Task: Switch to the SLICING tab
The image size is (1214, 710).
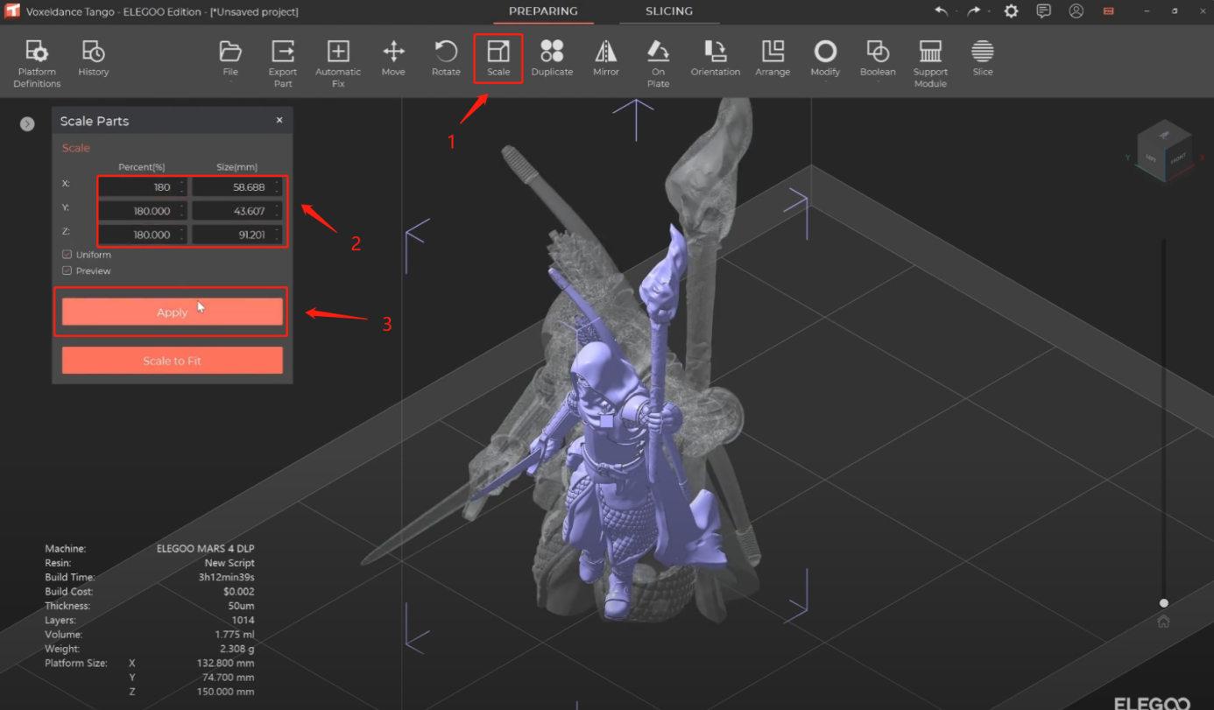Action: (x=669, y=11)
